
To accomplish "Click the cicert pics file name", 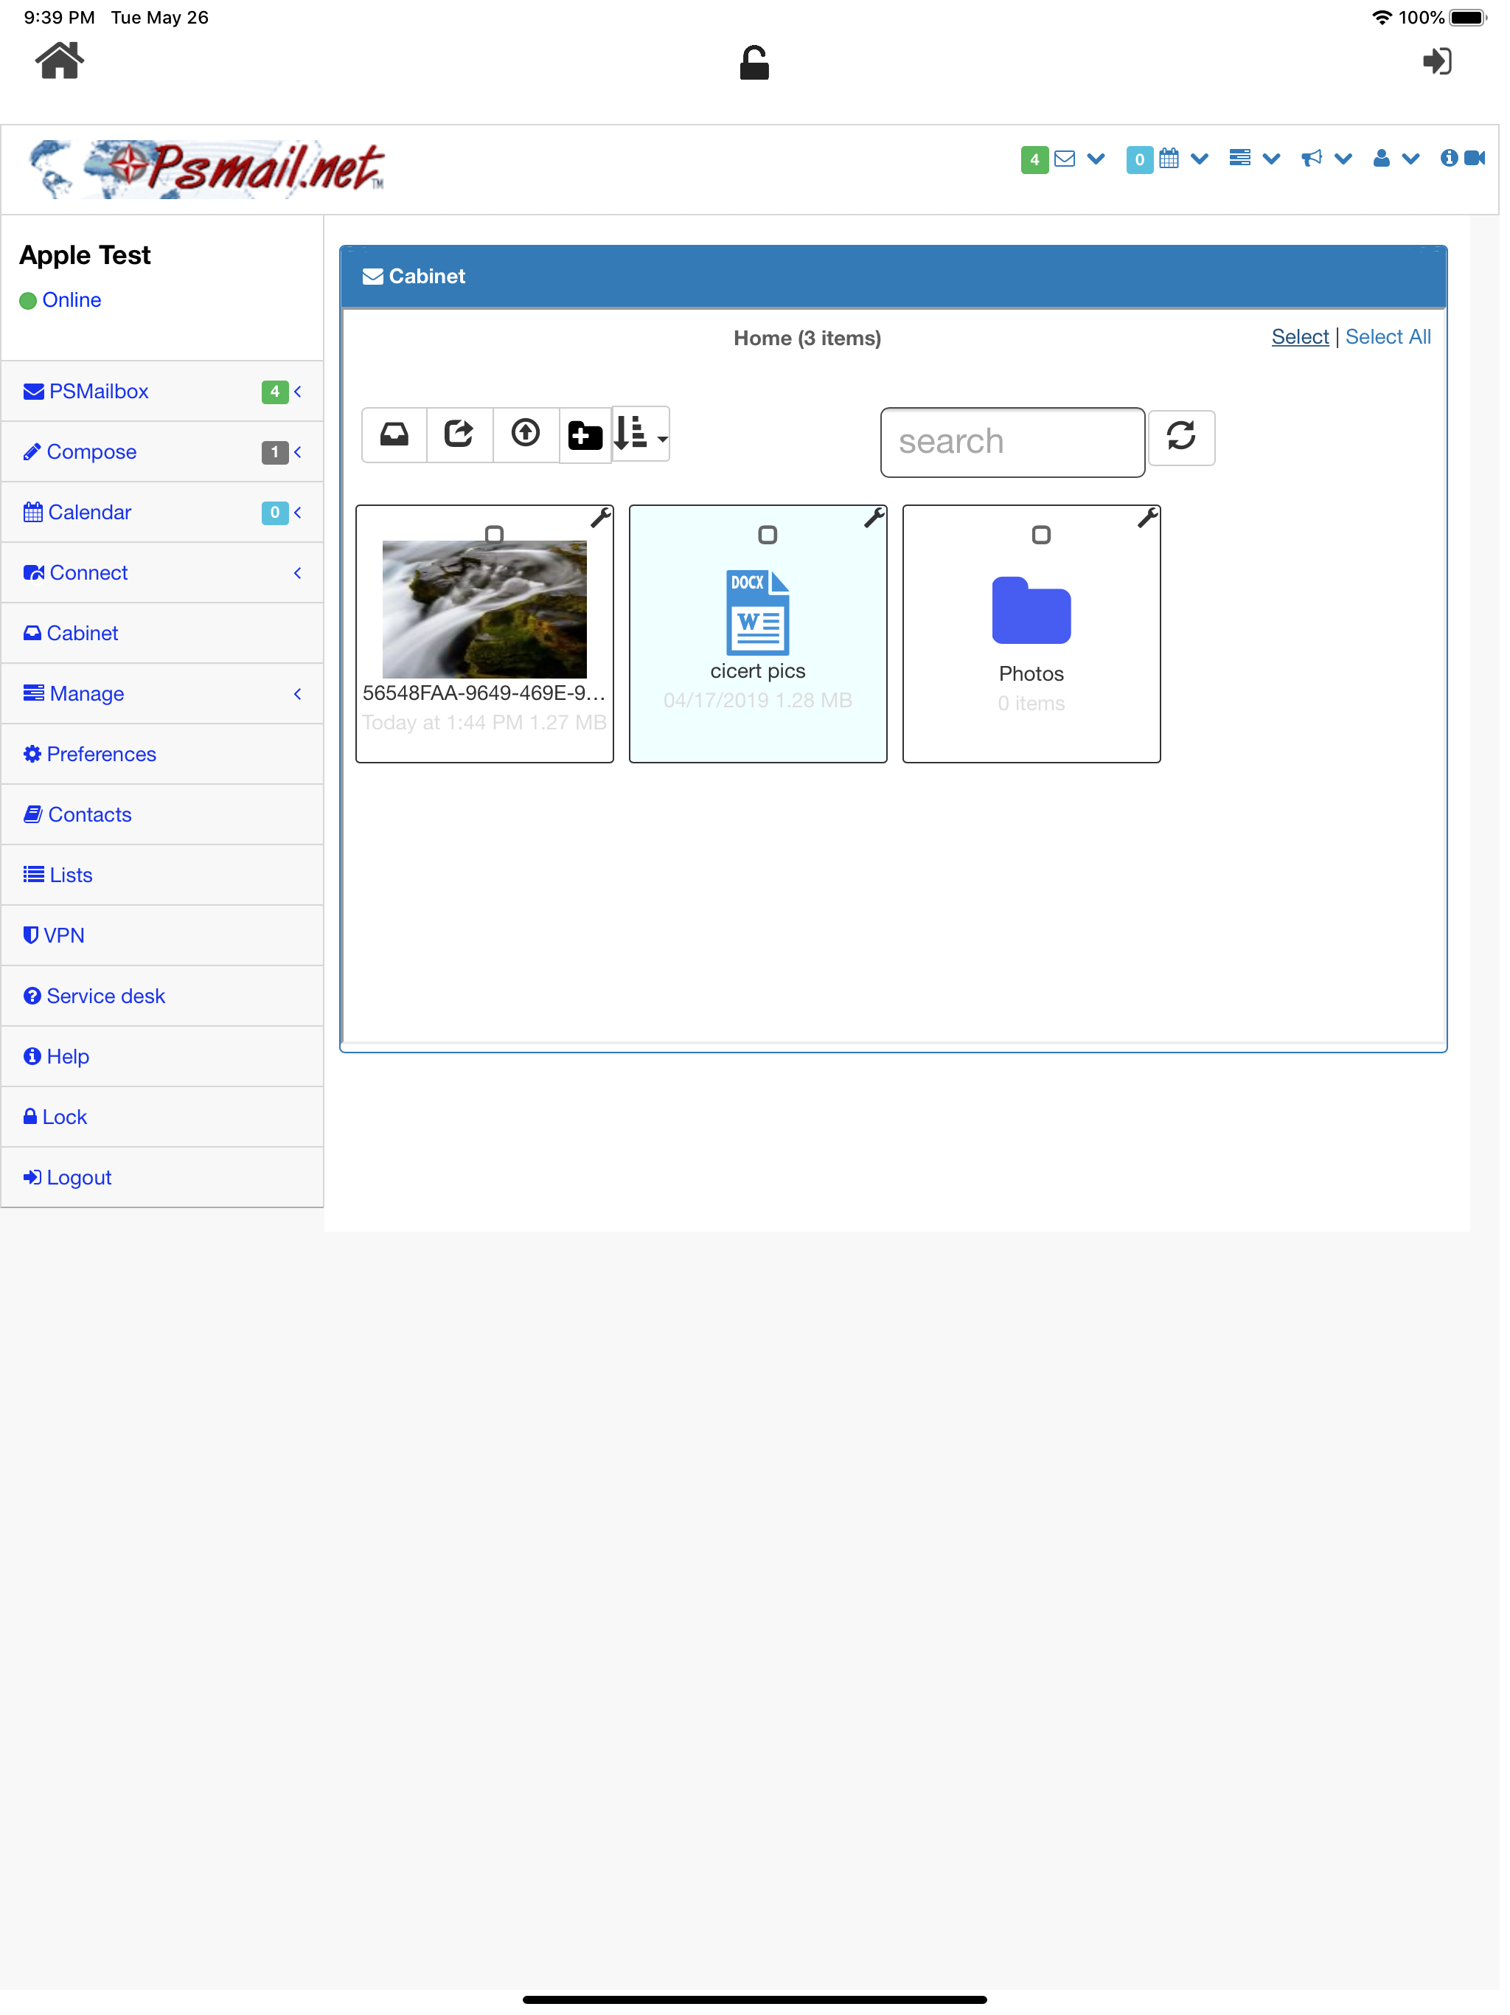I will pos(756,671).
